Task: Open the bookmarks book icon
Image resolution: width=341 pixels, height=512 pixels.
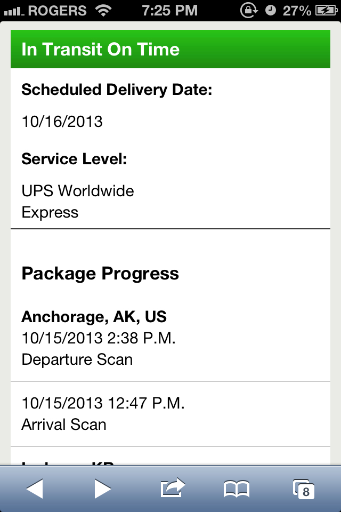Action: [x=236, y=489]
